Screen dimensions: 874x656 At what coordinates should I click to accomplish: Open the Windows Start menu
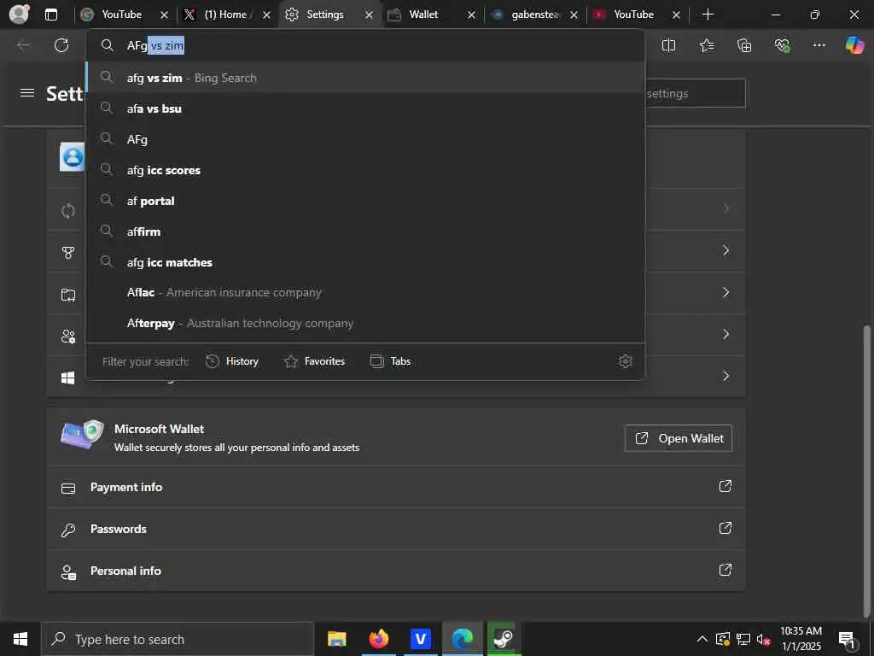20,639
